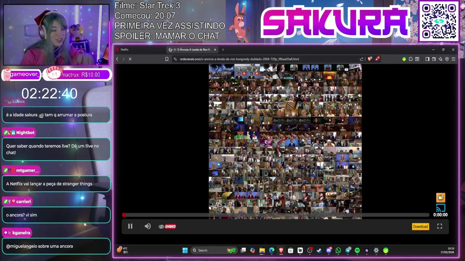Open Telegram from the taskbar
The width and height of the screenshot is (465, 261).
tap(348, 250)
